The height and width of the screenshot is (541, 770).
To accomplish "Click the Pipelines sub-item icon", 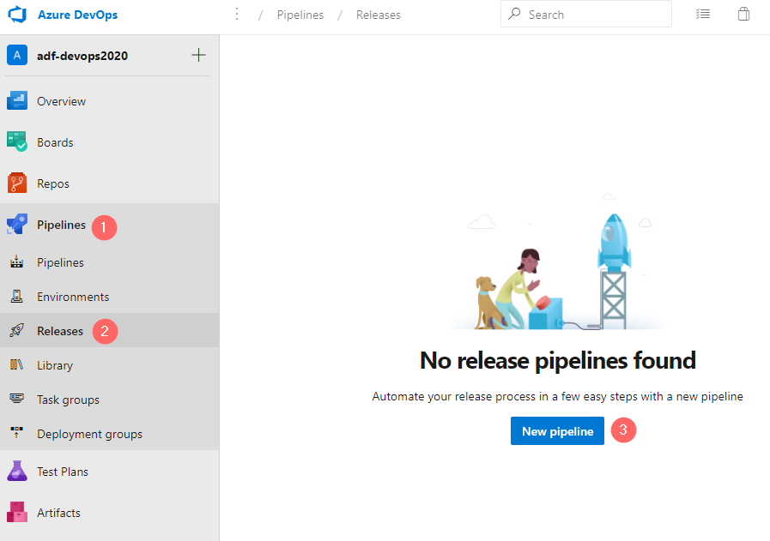I will click(x=16, y=261).
